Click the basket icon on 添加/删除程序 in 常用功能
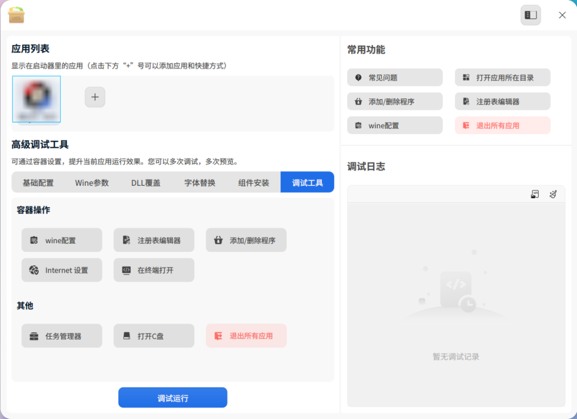Screen dimensions: 577x419 coord(358,102)
